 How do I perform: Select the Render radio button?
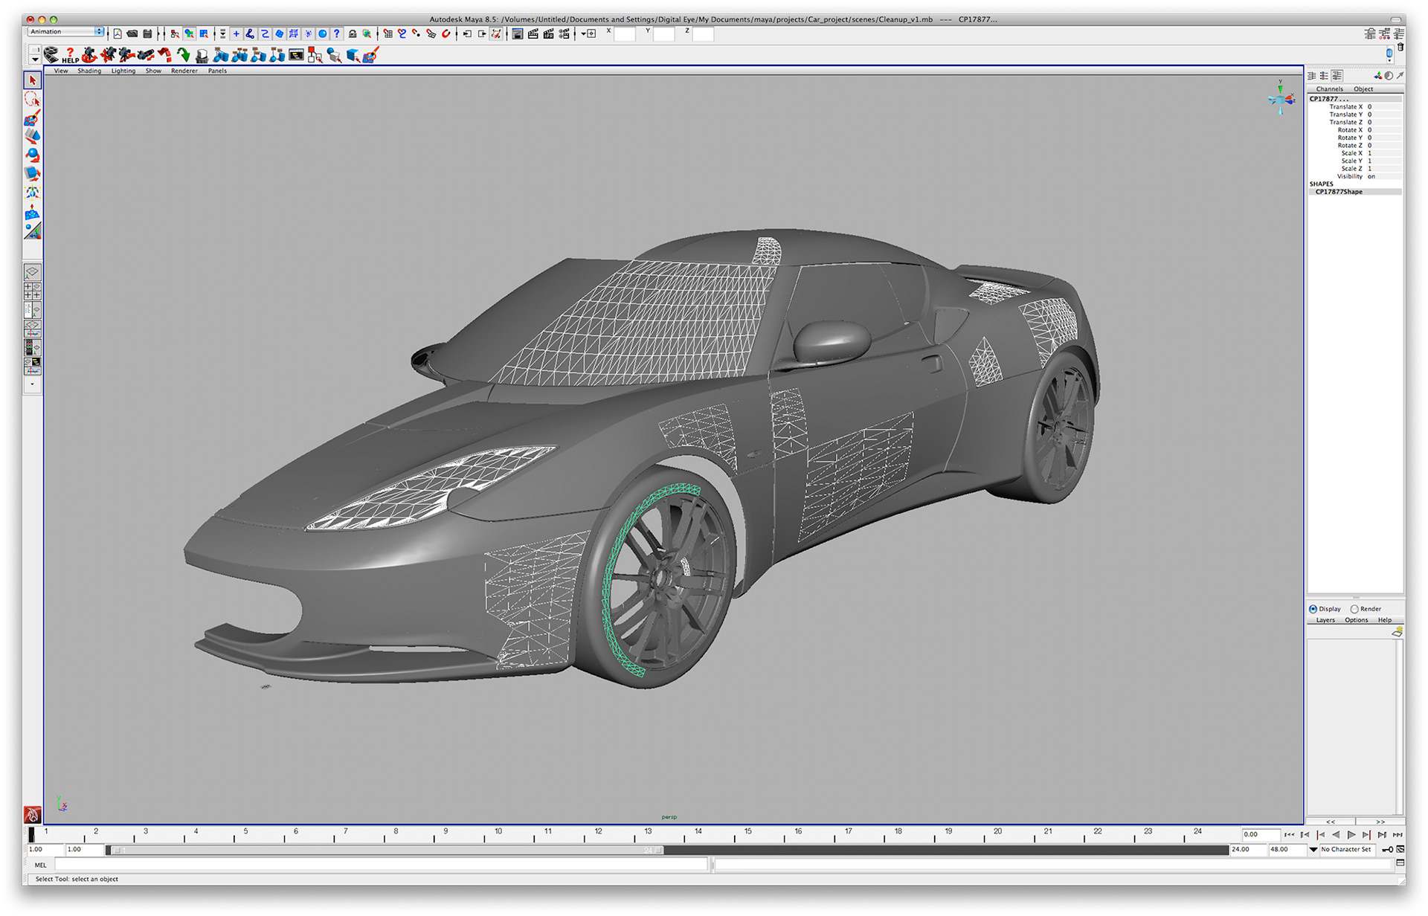pos(1355,609)
